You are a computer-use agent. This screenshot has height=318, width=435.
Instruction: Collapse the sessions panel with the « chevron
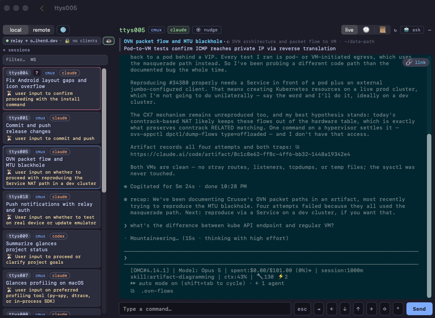(4, 50)
